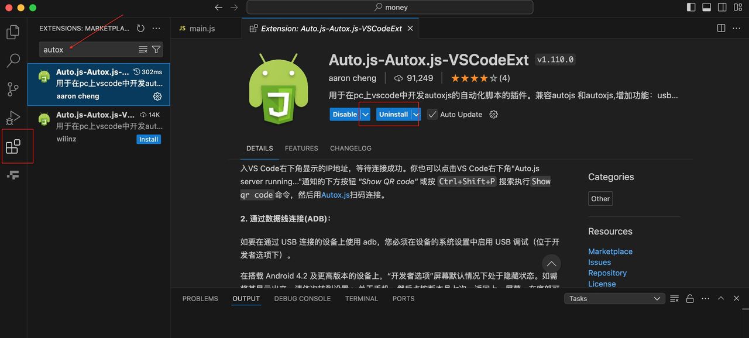Toggle bottom panel layout icon
The image size is (749, 338).
point(707,8)
